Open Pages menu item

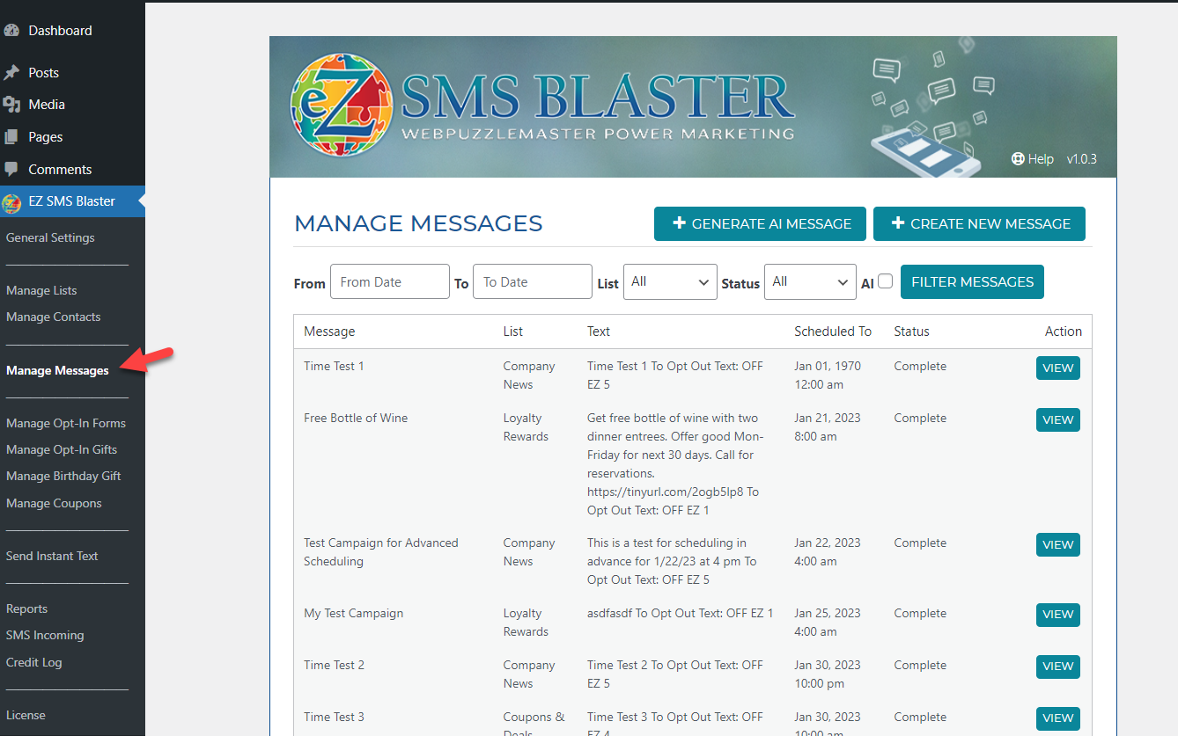[46, 137]
